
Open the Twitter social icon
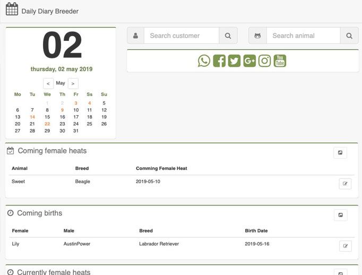coord(234,61)
